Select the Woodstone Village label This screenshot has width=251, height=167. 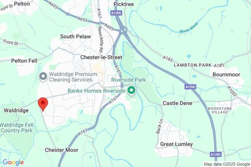coord(220,110)
